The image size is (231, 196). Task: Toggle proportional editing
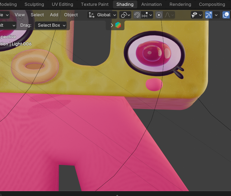(x=159, y=15)
